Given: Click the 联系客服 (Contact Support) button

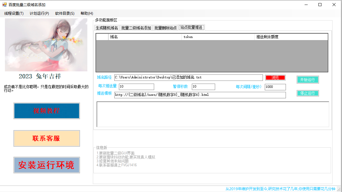Looking at the screenshot, I should (x=47, y=138).
